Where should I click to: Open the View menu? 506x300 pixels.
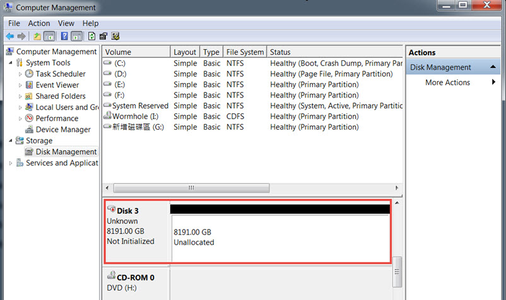66,23
